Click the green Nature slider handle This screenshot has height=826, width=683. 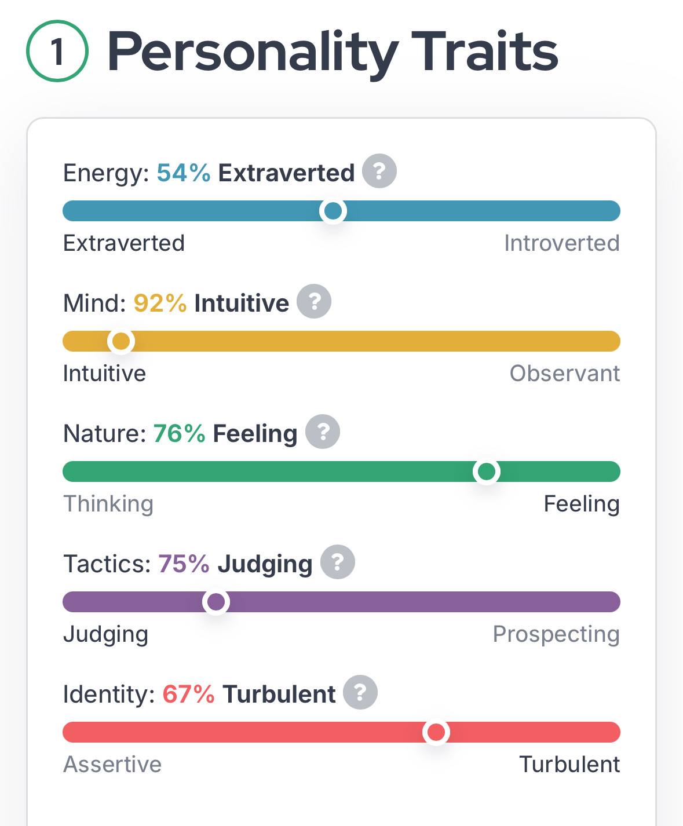[x=487, y=472]
